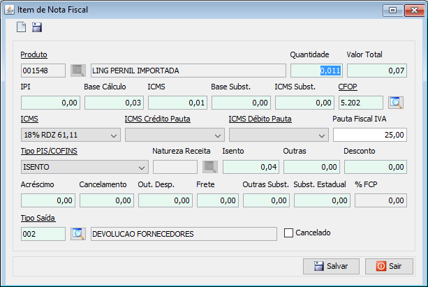Click the new document icon in toolbar
The image size is (428, 287).
[22, 28]
